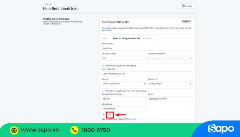Click the back arrow button
240x137 pixels.
click(x=104, y=115)
